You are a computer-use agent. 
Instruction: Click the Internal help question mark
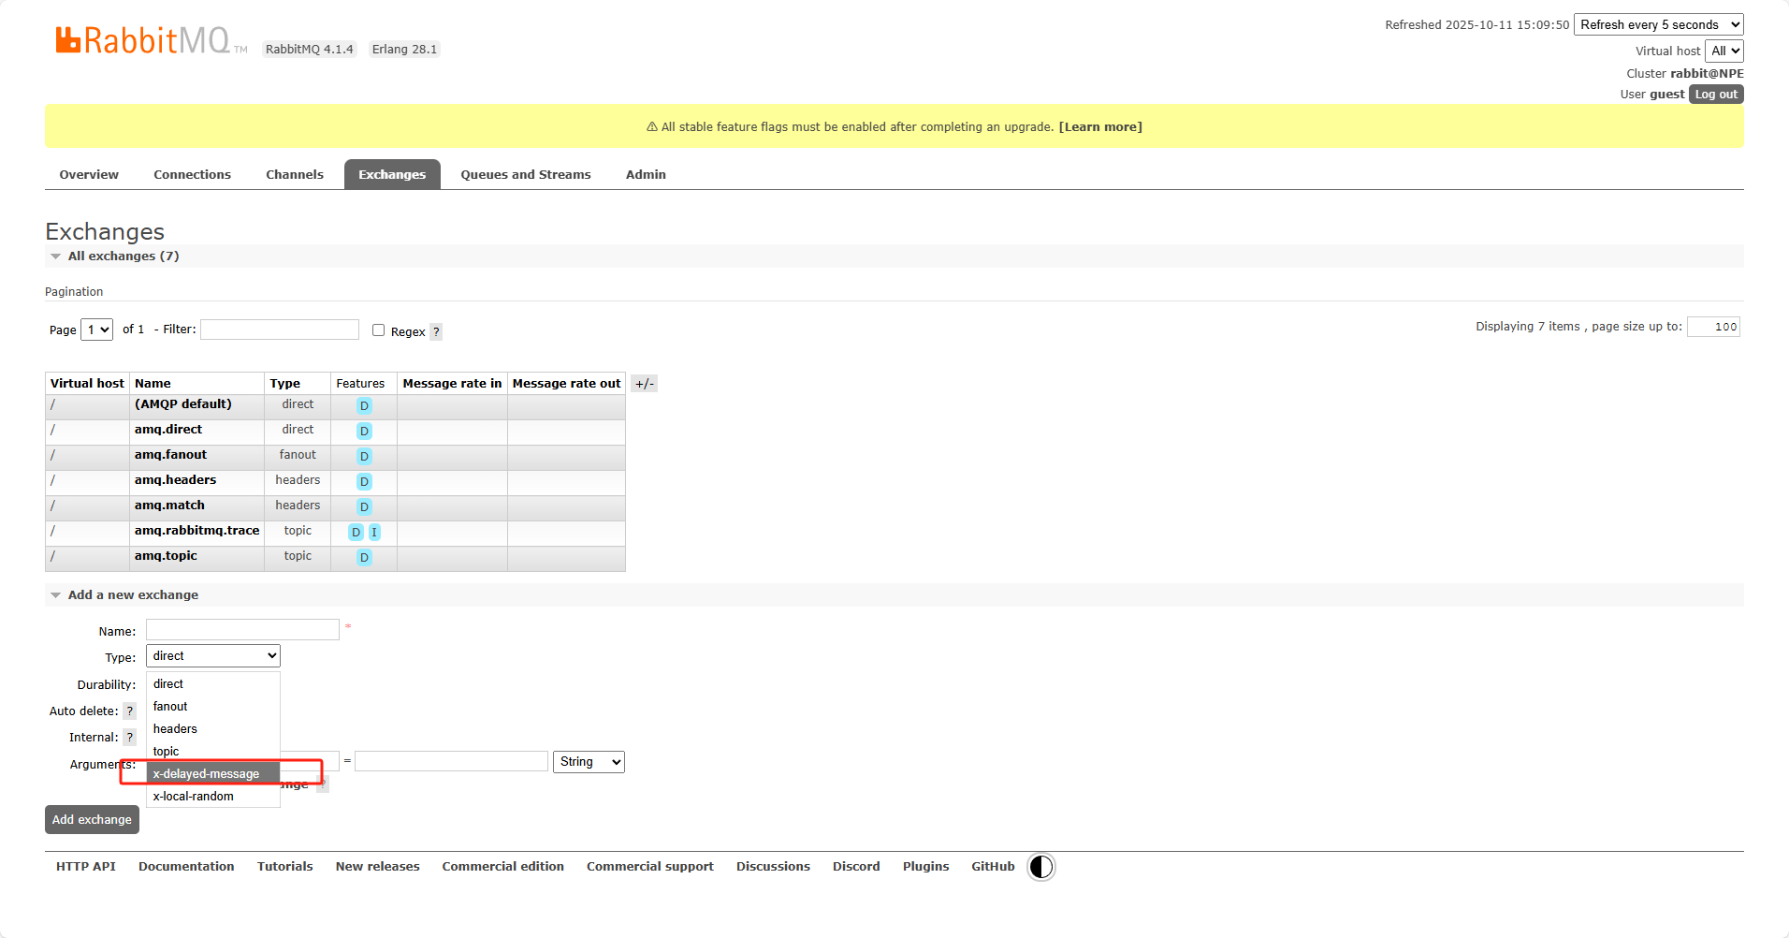pos(130,738)
